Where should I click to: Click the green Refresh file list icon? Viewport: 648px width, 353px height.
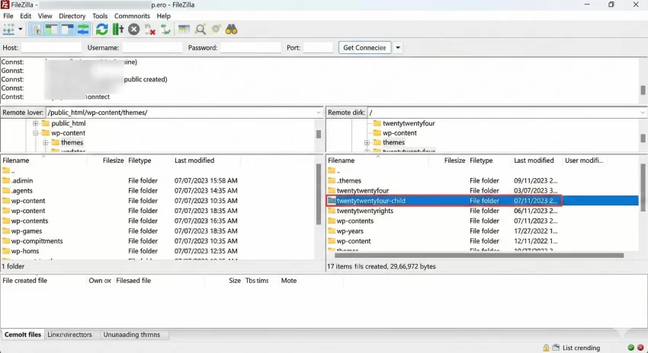[x=101, y=30]
